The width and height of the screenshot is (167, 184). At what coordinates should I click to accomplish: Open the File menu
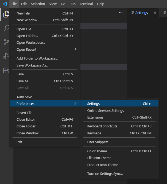click(14, 4)
